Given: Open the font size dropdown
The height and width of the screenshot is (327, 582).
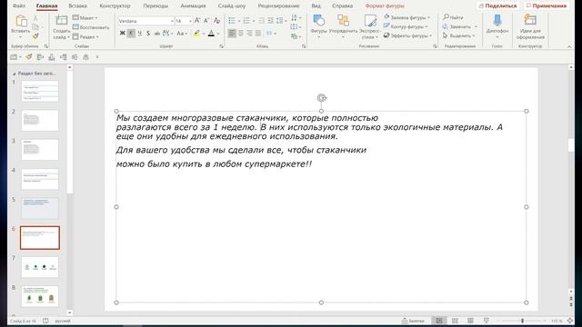Looking at the screenshot, I should (190, 21).
